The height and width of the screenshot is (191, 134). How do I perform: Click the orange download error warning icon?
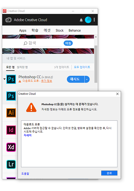pos(20,81)
